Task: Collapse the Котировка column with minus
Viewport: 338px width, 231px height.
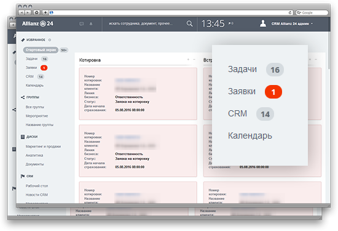Action: [194, 59]
